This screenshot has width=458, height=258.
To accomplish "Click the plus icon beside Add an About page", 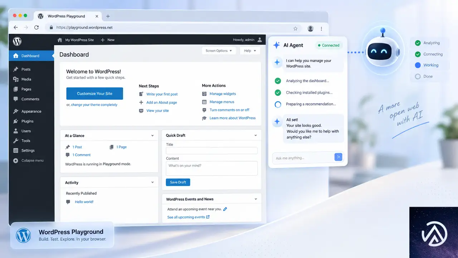I will [x=141, y=102].
